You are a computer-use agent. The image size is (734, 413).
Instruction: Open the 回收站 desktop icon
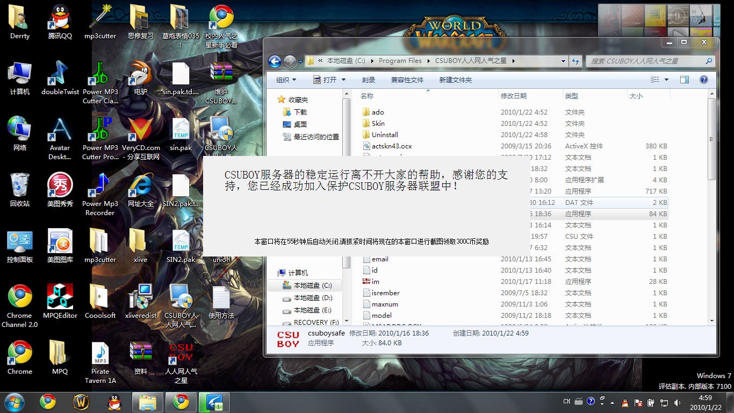pyautogui.click(x=20, y=190)
